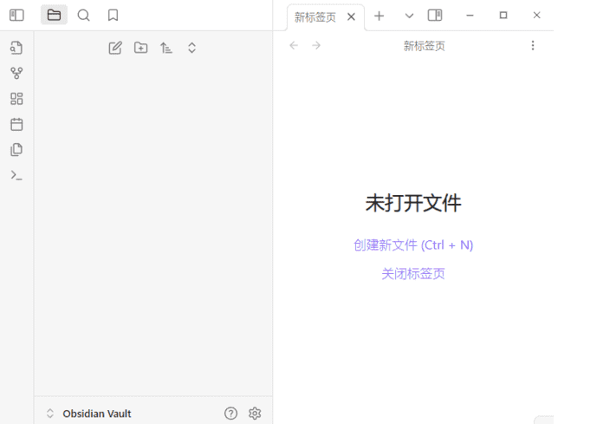Minimize the Obsidian window
The image size is (590, 424).
pos(470,16)
